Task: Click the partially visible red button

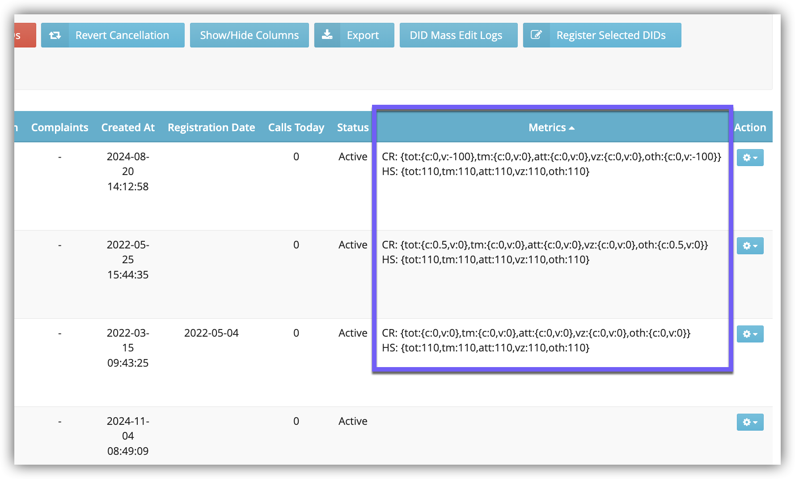Action: 25,35
